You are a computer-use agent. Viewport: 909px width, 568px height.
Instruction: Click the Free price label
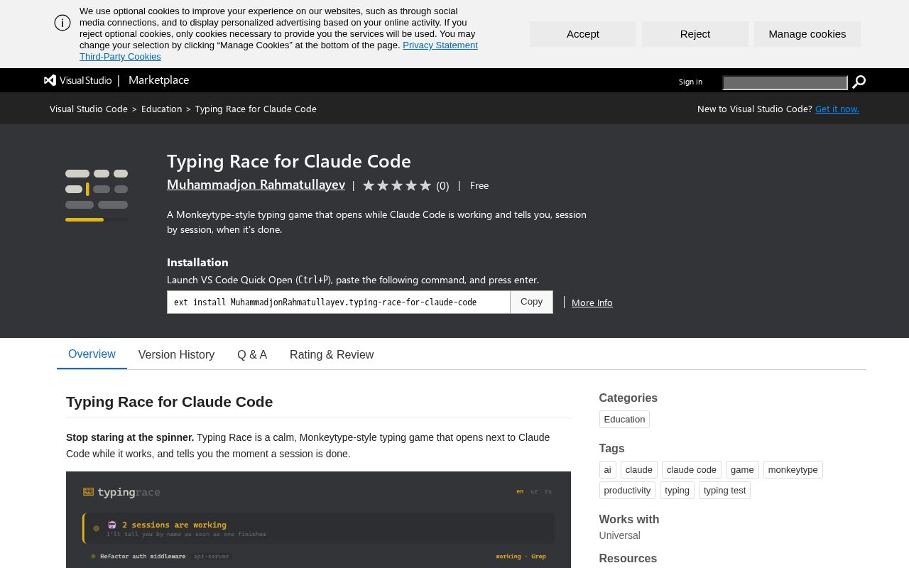tap(479, 185)
